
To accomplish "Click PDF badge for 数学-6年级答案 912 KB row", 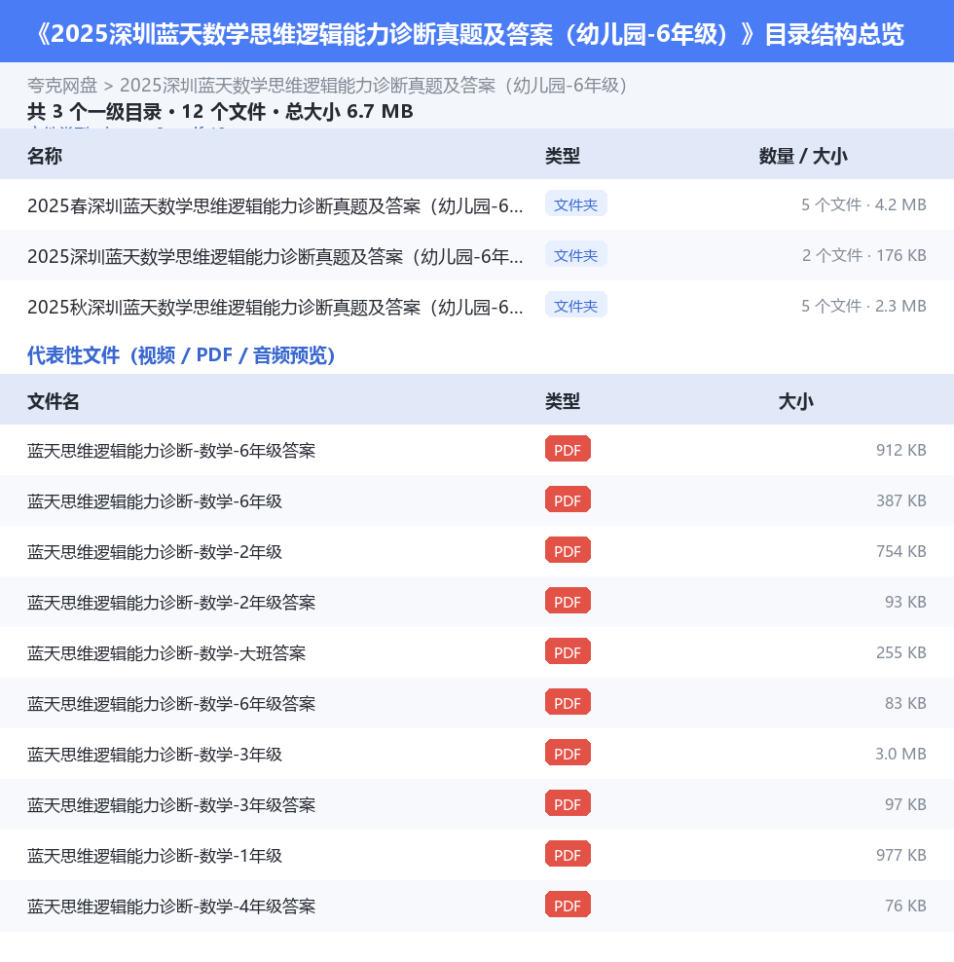I will 568,449.
